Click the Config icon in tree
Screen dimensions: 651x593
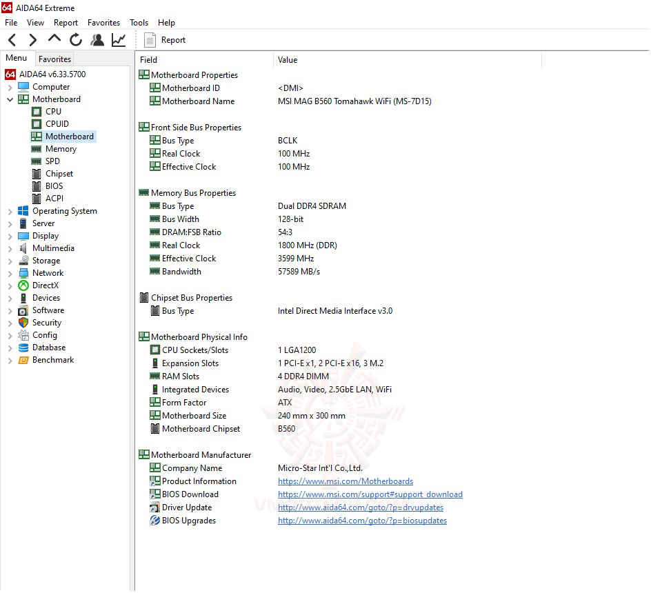coord(23,336)
